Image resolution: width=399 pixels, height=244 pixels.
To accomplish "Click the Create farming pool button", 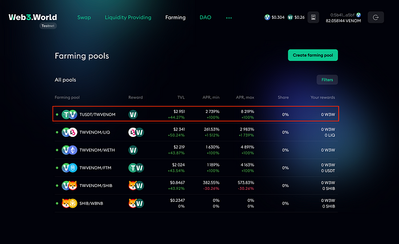I will click(x=313, y=55).
